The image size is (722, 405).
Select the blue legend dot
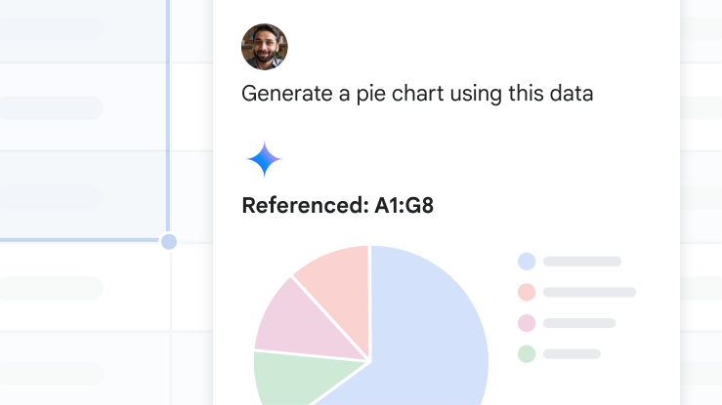[x=527, y=262]
